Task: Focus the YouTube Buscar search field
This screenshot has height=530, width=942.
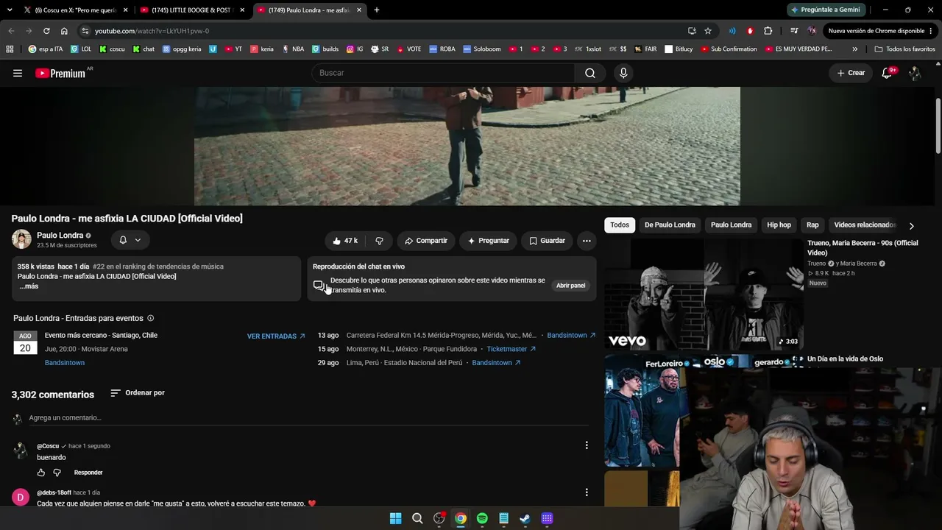Action: [x=444, y=73]
